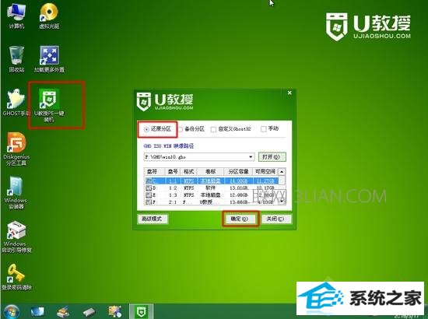Sort by the 可用空间 column header

point(265,171)
